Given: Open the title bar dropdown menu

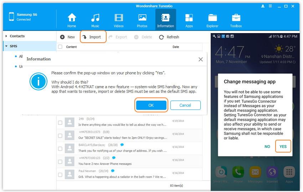Looking at the screenshot, I should pos(271,6).
